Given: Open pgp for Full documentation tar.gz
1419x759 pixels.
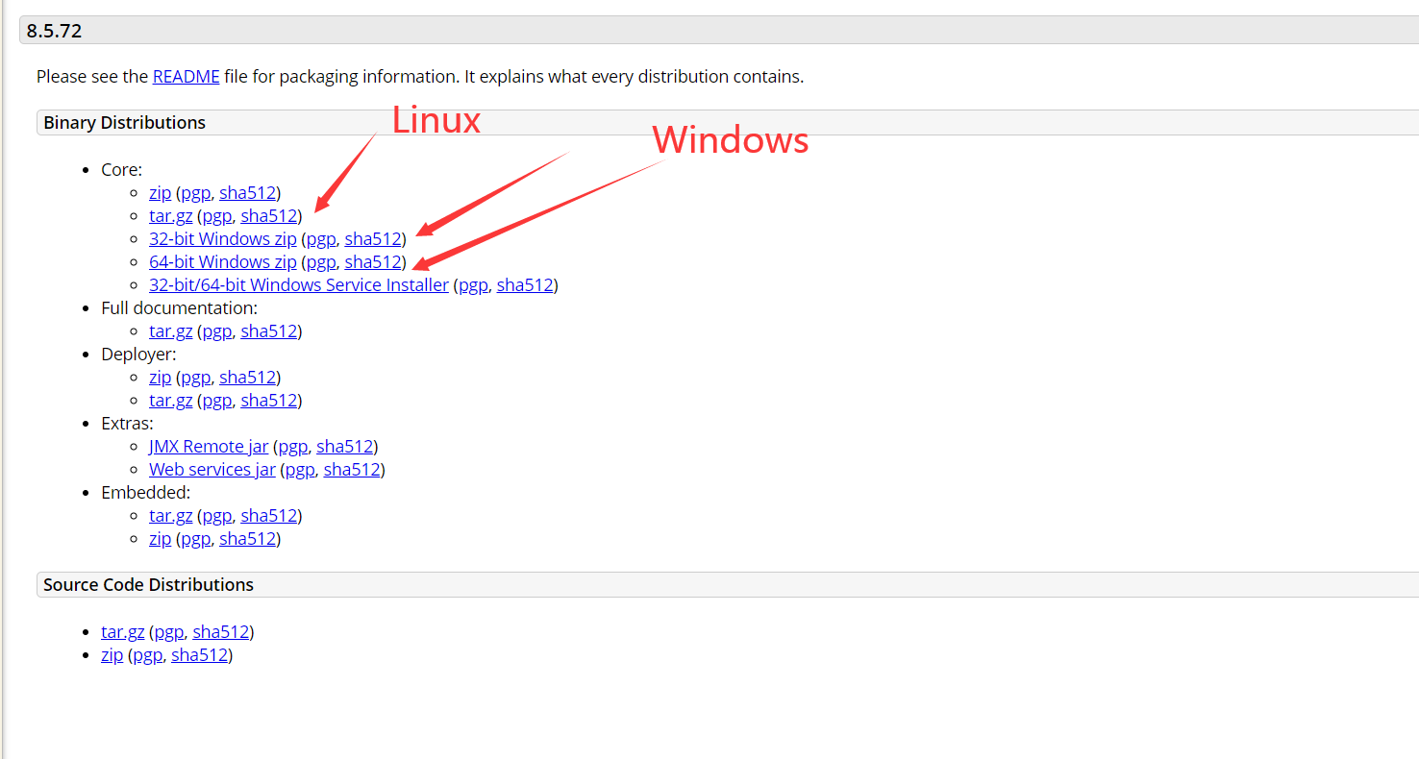Looking at the screenshot, I should [216, 331].
